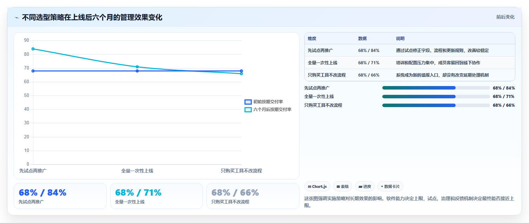Click the 前后变化 label in header
This screenshot has height=223, width=529.
point(505,17)
